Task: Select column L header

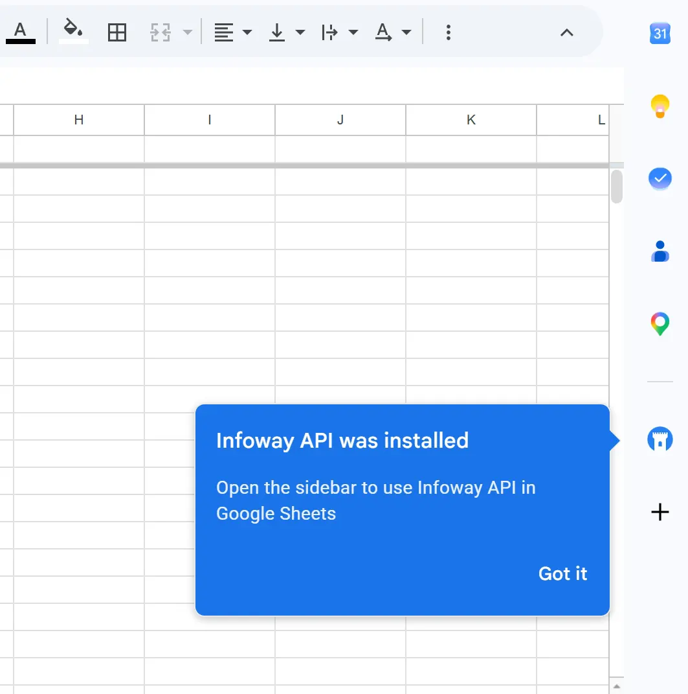Action: pyautogui.click(x=573, y=120)
